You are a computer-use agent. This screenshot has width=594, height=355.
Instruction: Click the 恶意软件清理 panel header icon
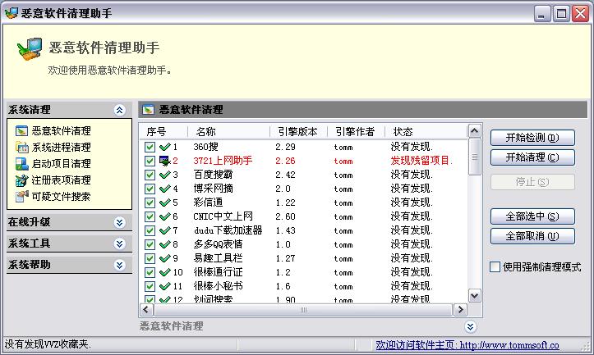click(148, 110)
